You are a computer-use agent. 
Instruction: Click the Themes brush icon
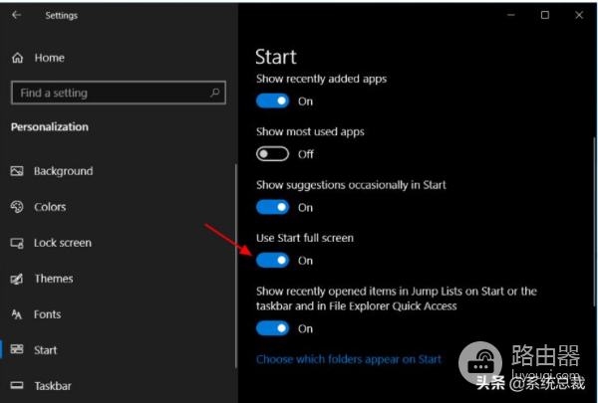pyautogui.click(x=17, y=279)
